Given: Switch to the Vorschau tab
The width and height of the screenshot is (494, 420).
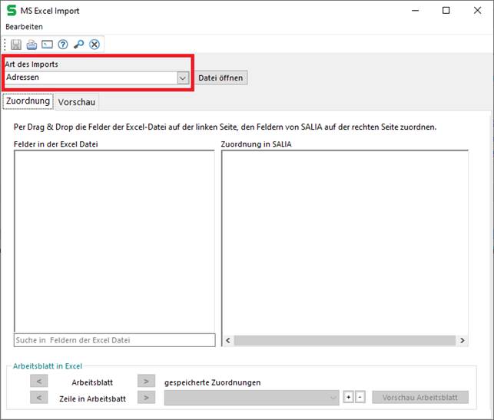Looking at the screenshot, I should point(77,102).
